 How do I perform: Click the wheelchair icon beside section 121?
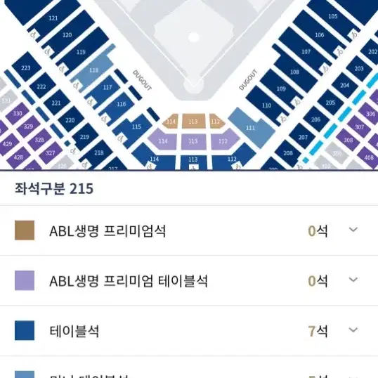(34, 35)
